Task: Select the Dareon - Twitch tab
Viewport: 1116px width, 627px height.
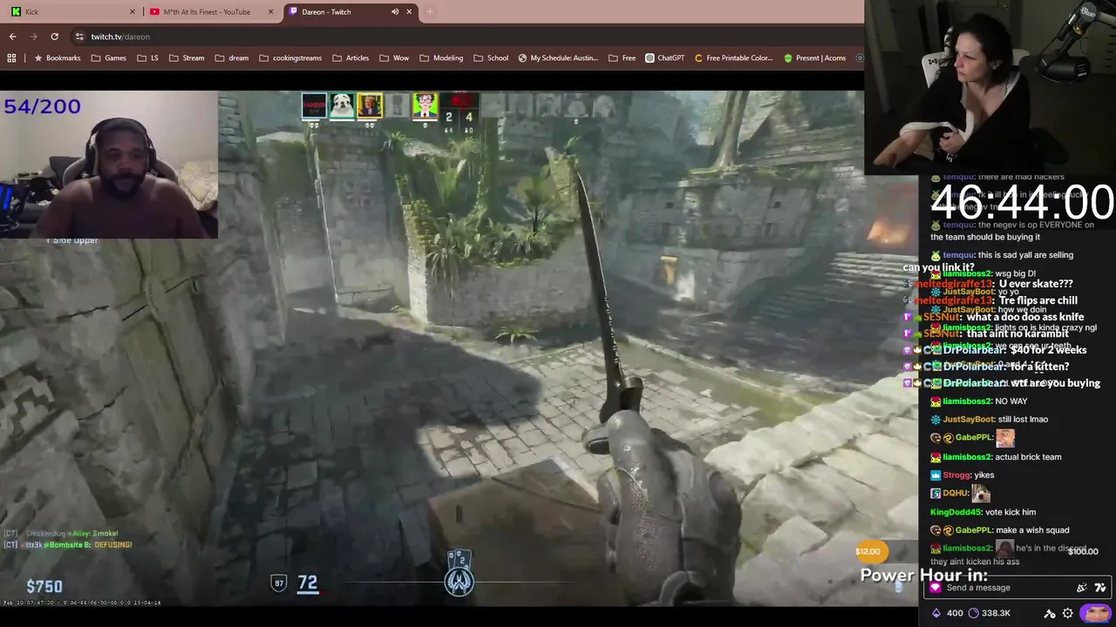Action: [350, 11]
